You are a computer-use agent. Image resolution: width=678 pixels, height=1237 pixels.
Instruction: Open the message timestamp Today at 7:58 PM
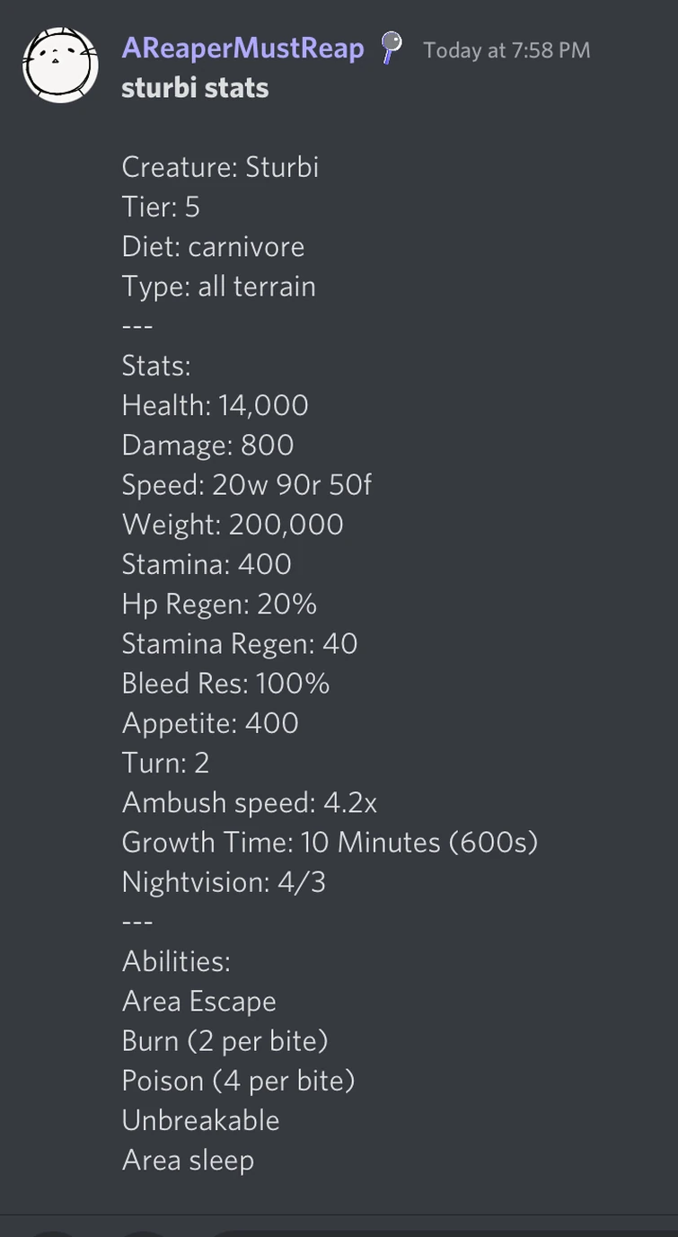[506, 49]
